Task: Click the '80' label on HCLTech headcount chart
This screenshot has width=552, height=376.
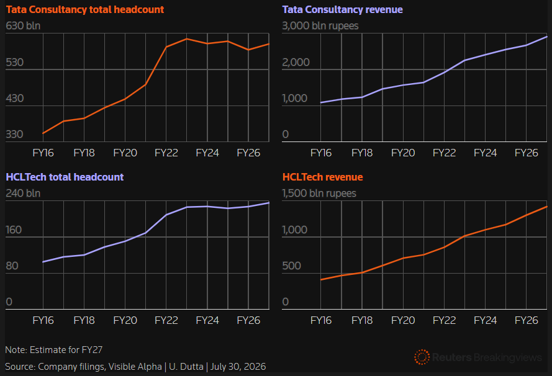Action: click(x=12, y=266)
